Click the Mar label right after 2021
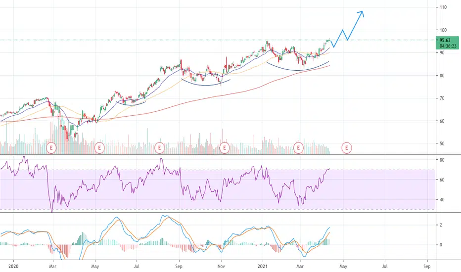 click(300, 267)
